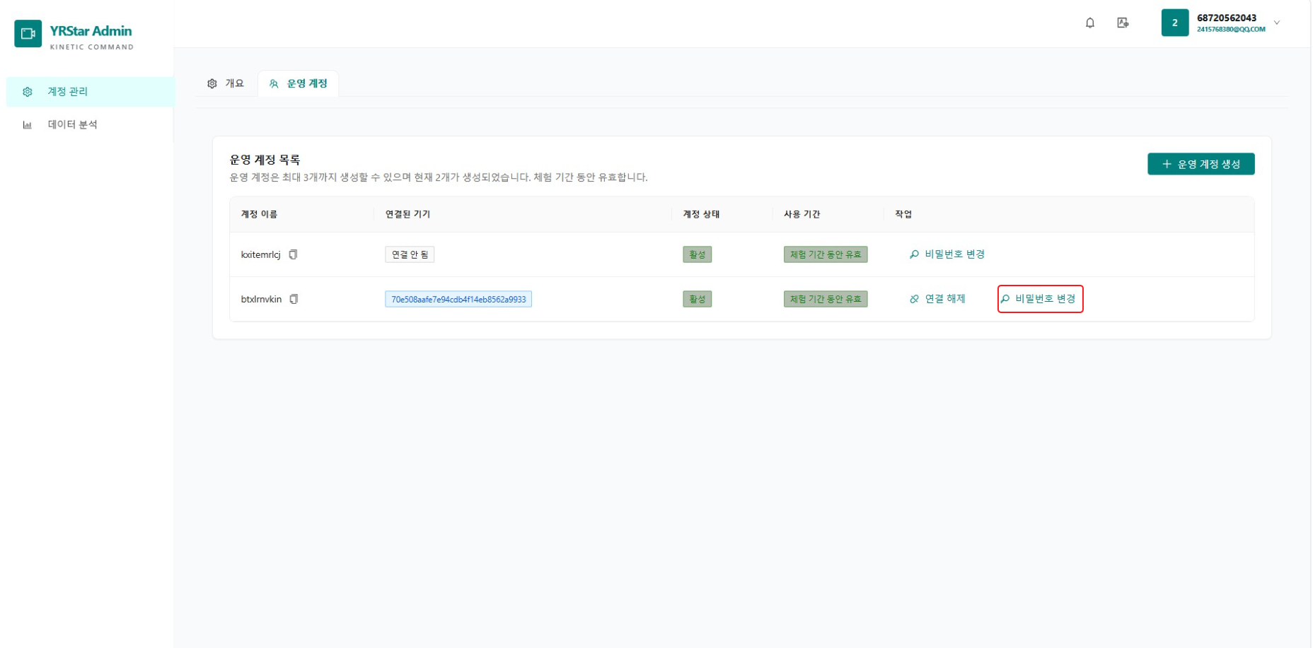Click the btxlrnvkin account name text
This screenshot has width=1313, height=648.
click(x=261, y=299)
